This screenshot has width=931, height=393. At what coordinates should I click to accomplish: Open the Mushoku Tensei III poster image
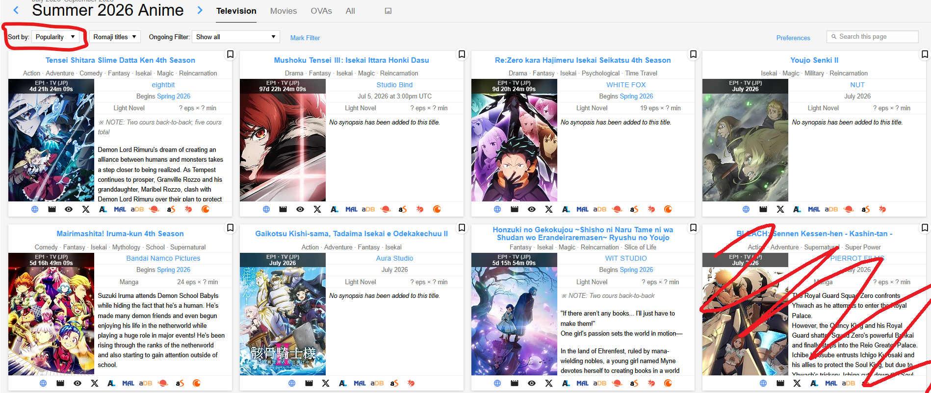coord(283,140)
